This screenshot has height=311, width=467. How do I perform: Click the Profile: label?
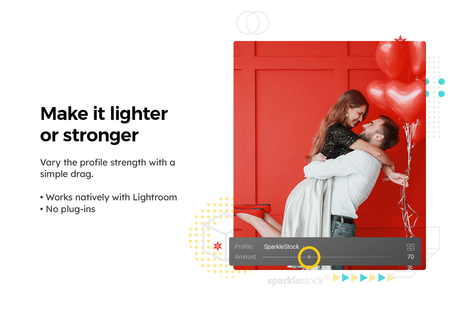point(244,247)
